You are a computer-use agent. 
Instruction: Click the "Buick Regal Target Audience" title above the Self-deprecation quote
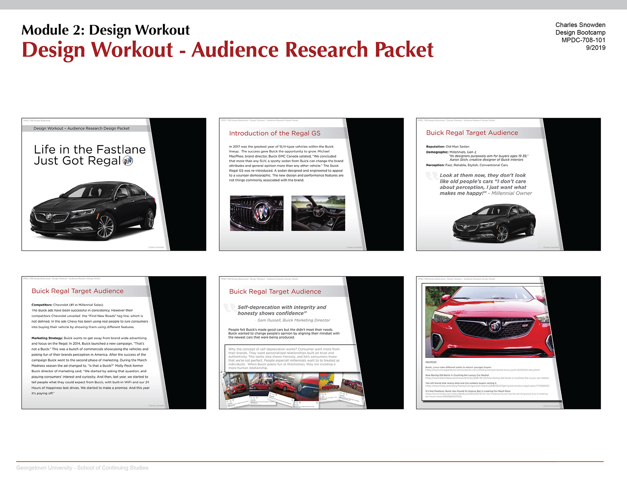(x=275, y=292)
